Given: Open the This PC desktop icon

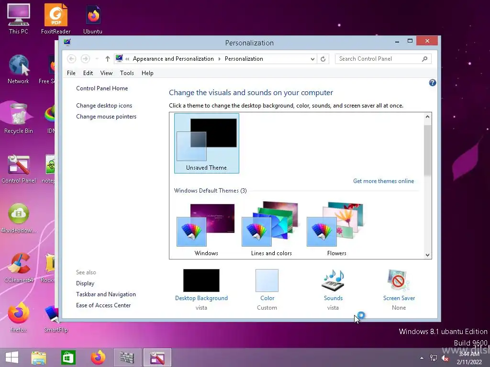Looking at the screenshot, I should pos(19,19).
